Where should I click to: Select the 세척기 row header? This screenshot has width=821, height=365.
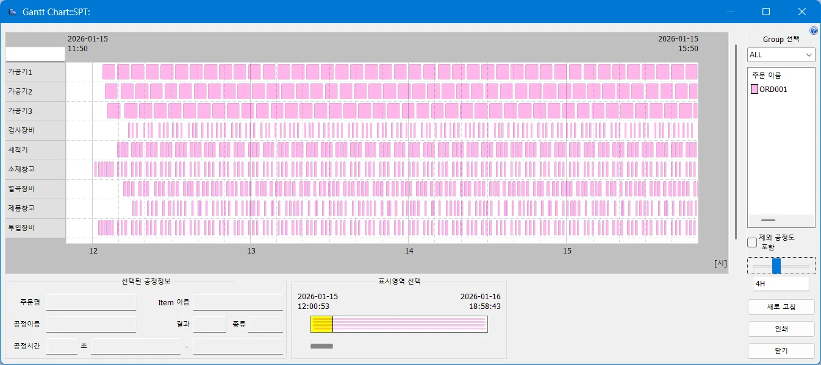[x=35, y=150]
